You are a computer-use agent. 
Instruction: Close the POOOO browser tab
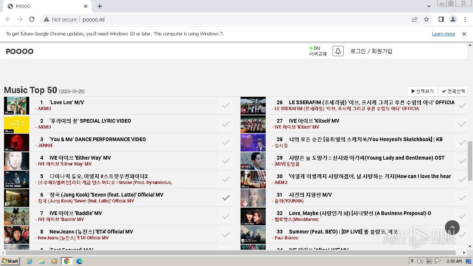86,6
